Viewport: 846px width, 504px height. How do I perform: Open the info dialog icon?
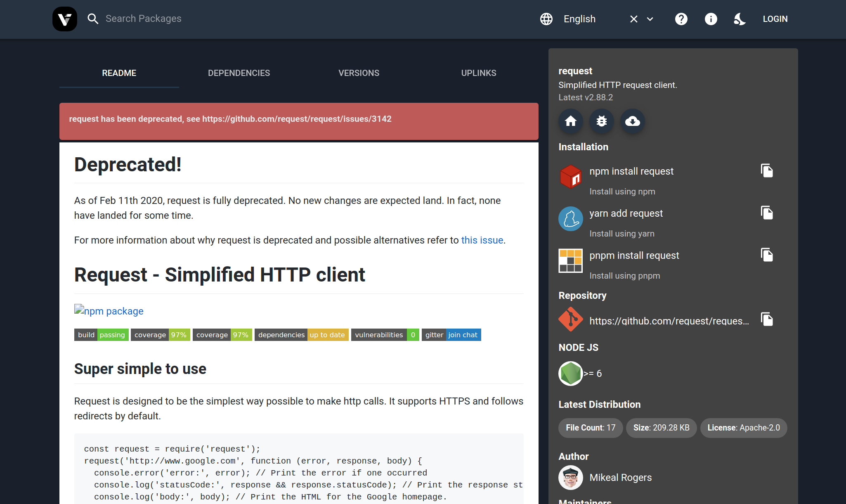tap(711, 19)
